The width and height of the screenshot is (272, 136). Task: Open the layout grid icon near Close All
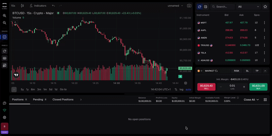coord(265,100)
